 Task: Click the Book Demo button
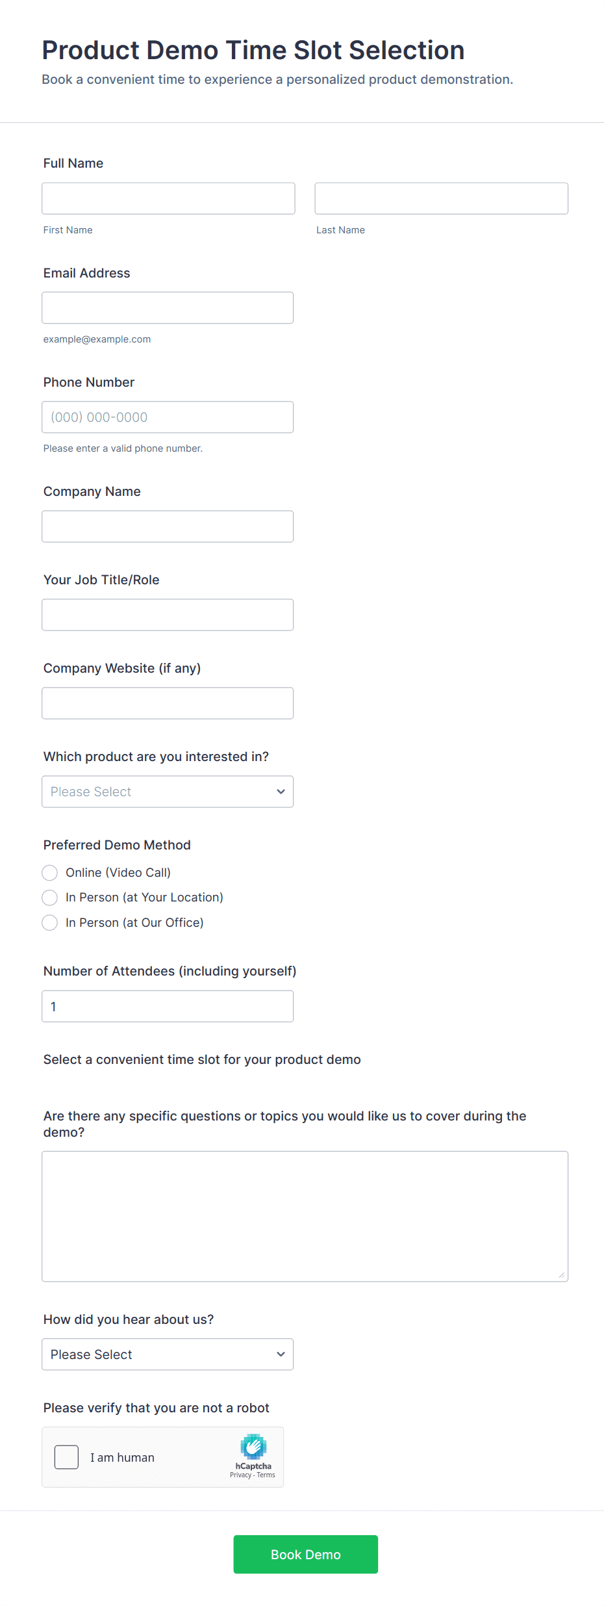click(305, 1554)
